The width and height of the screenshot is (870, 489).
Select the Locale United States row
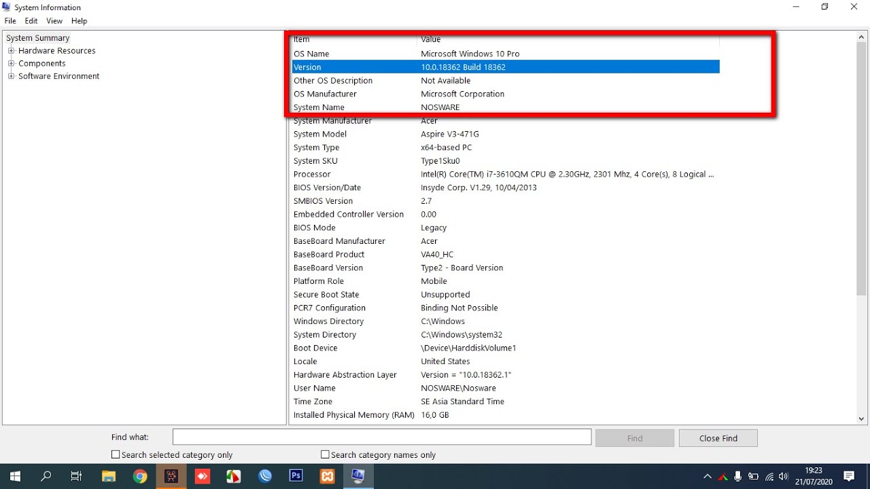(506, 361)
